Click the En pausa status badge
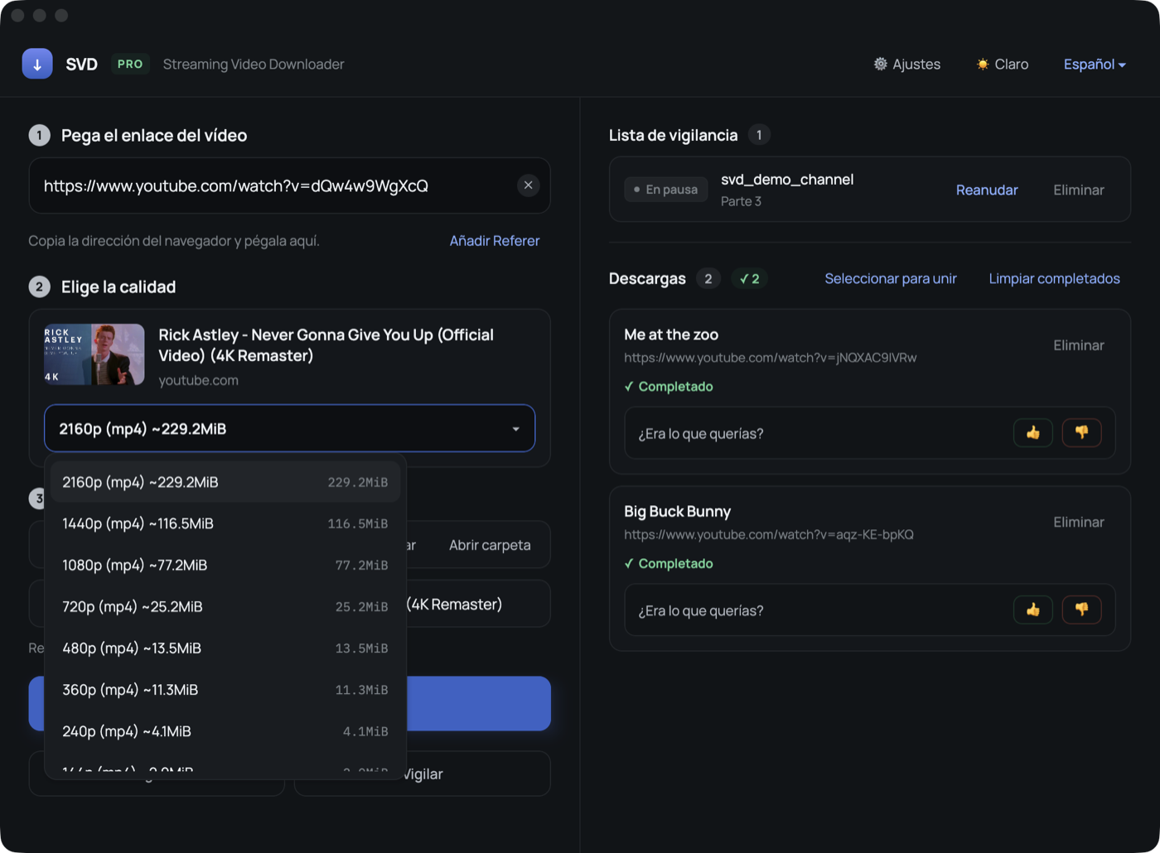 point(666,190)
